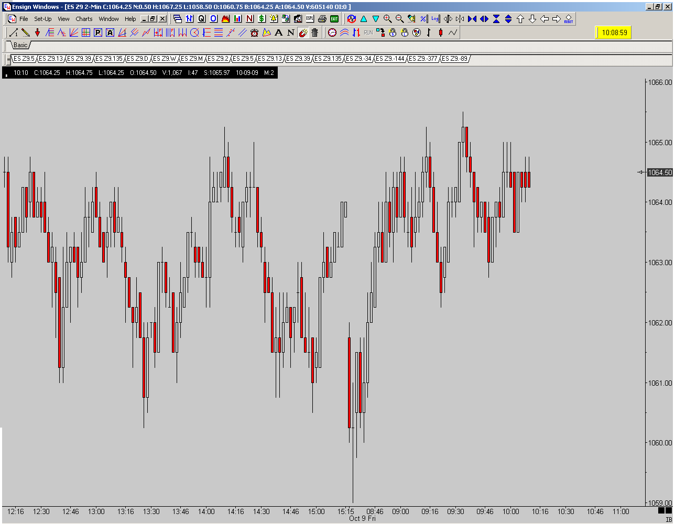Switch to the ES Z9.W chart tab

(165, 59)
